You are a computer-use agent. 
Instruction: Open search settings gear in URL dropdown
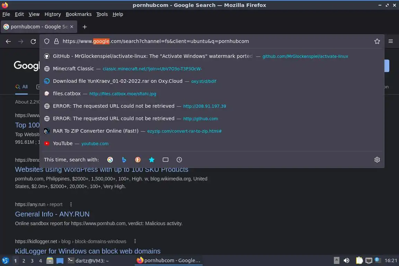tap(377, 160)
